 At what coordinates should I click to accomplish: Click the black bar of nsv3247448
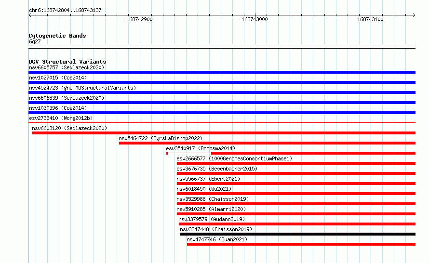coord(298,234)
